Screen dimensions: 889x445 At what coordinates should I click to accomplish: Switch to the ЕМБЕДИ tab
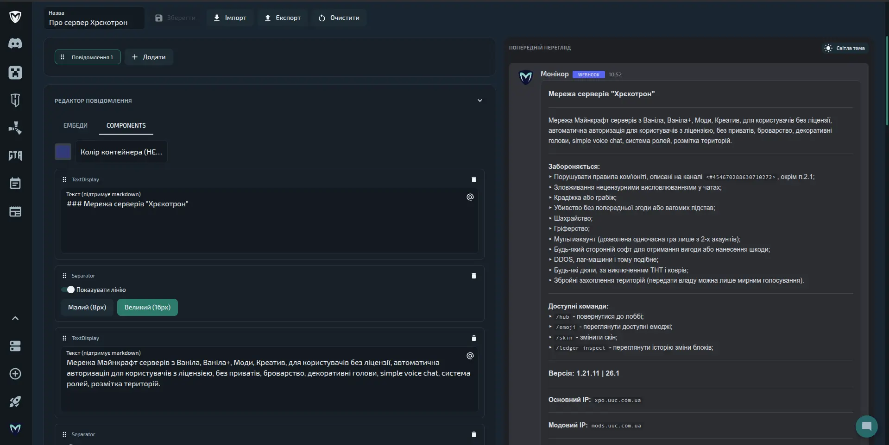76,125
